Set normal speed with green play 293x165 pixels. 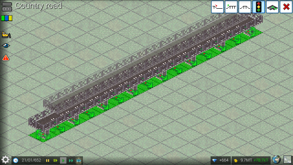click(x=63, y=160)
